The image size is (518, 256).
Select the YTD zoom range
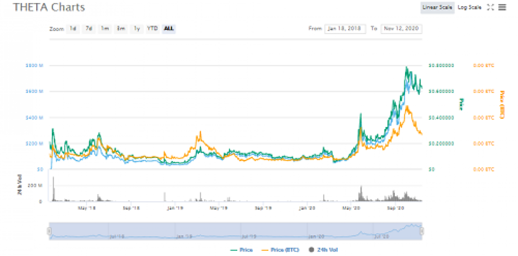pos(153,28)
